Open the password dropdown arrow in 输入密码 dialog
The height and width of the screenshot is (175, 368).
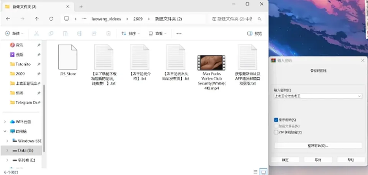tap(359, 96)
